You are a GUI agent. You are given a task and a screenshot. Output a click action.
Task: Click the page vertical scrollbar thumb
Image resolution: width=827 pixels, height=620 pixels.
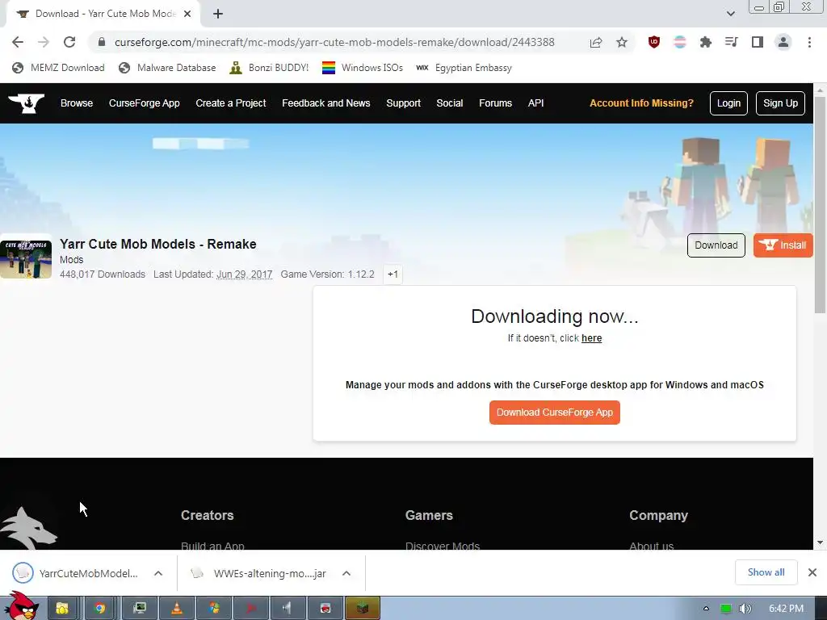[x=821, y=204]
